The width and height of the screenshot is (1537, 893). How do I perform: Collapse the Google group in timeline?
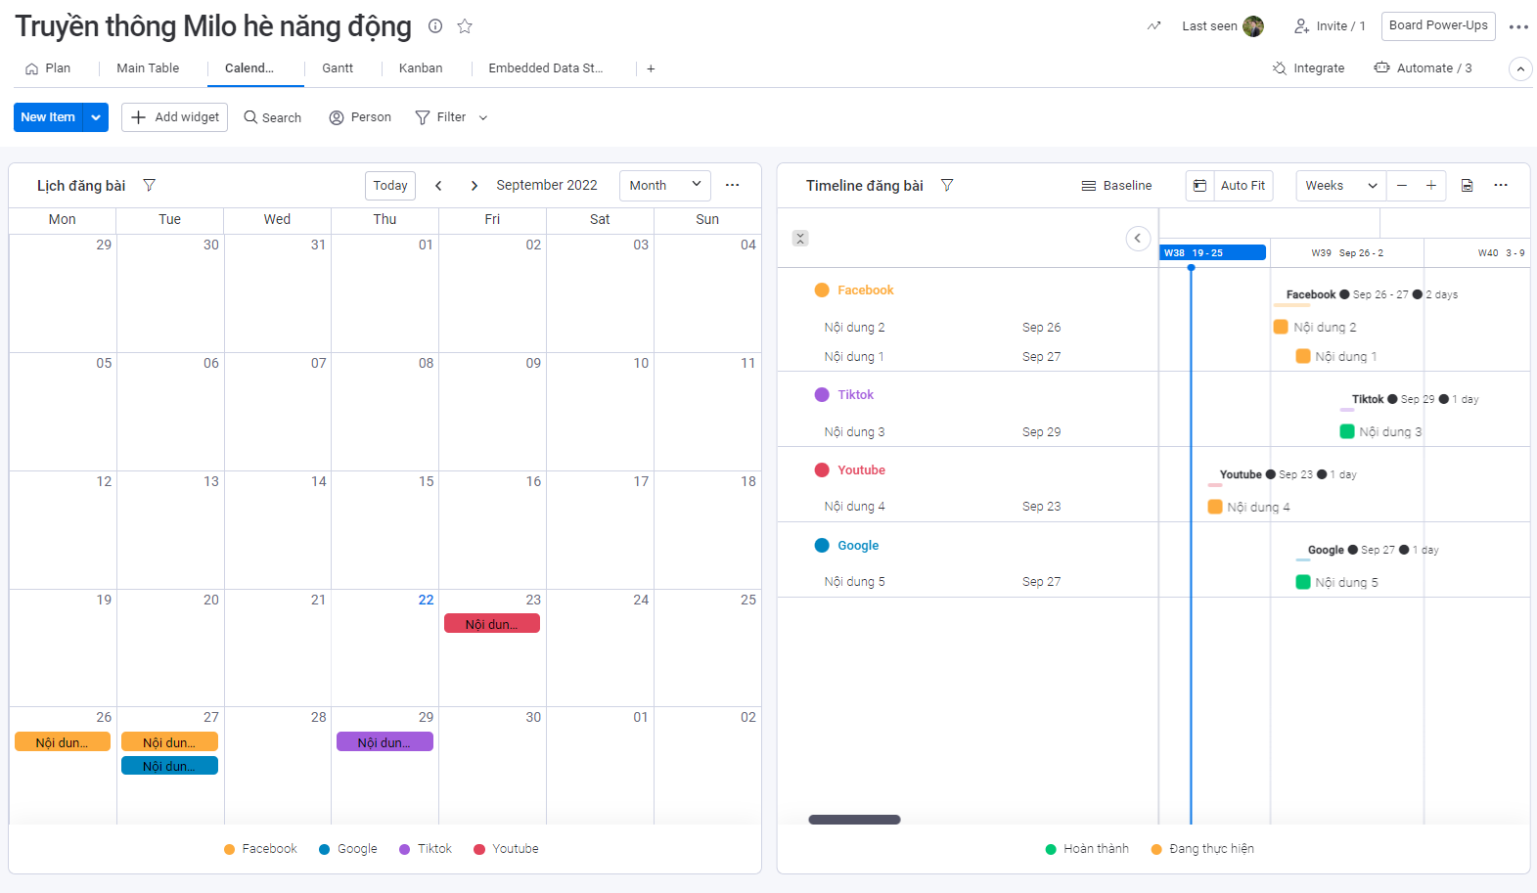click(822, 546)
